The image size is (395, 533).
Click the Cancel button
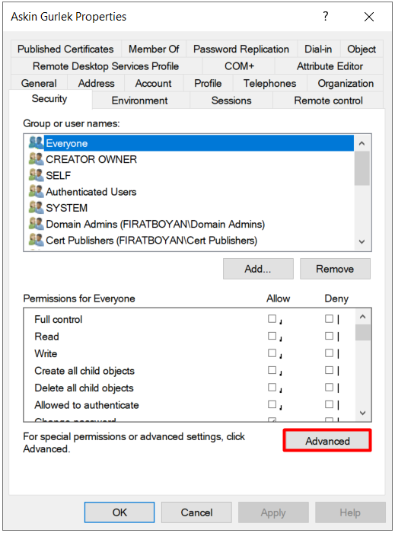[x=196, y=512]
